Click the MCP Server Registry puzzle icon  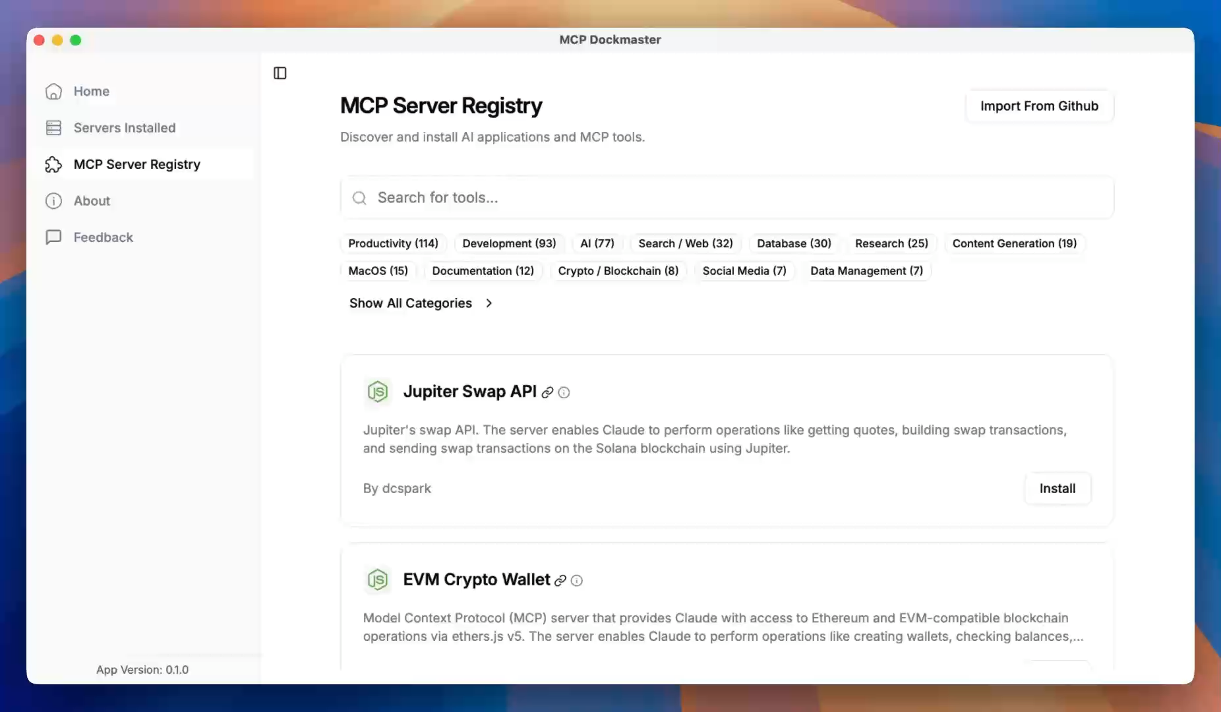tap(53, 164)
